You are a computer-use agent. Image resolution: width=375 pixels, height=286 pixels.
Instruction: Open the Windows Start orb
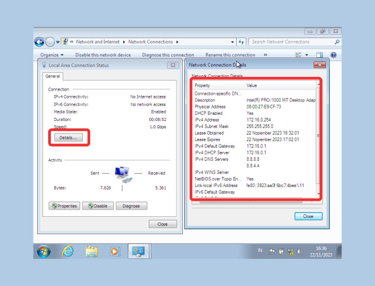pyautogui.click(x=44, y=251)
